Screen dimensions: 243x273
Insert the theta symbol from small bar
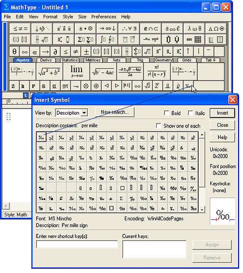tap(14, 52)
